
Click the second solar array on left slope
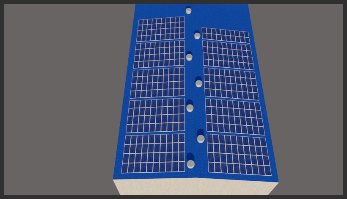click(160, 54)
